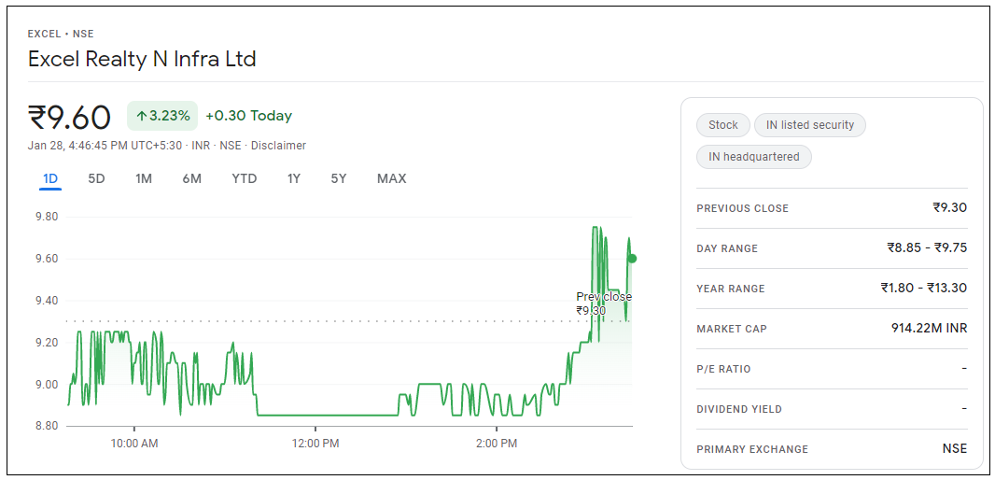Click the YEAR RANGE label

[731, 289]
